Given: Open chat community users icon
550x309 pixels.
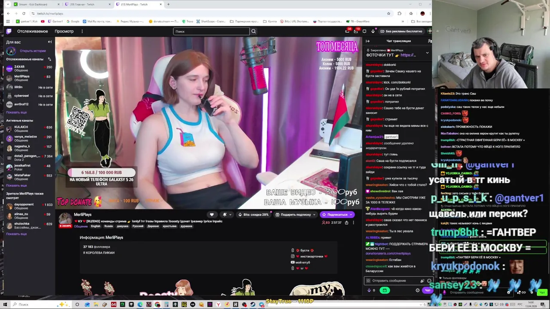Looking at the screenshot, I should point(429,41).
